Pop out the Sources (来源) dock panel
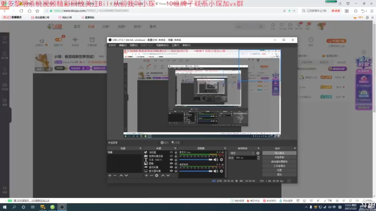Viewport: 376px width, 211px height. pos(175,148)
